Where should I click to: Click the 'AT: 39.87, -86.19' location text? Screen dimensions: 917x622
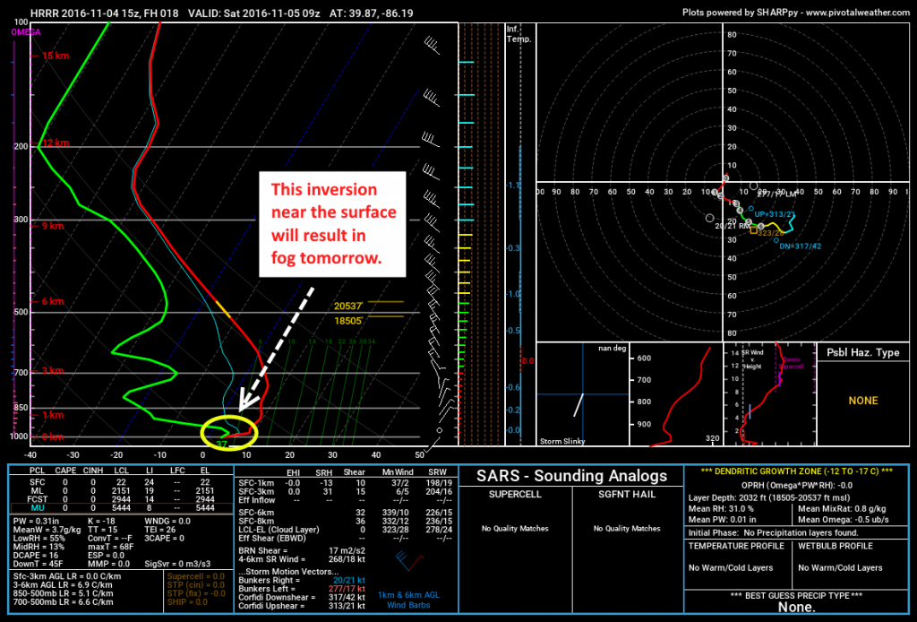[372, 13]
